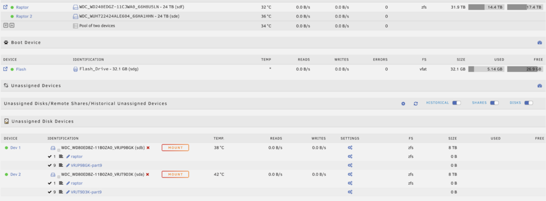
Task: Click the Boot Device dashboard gauge icon
Action: (x=540, y=42)
